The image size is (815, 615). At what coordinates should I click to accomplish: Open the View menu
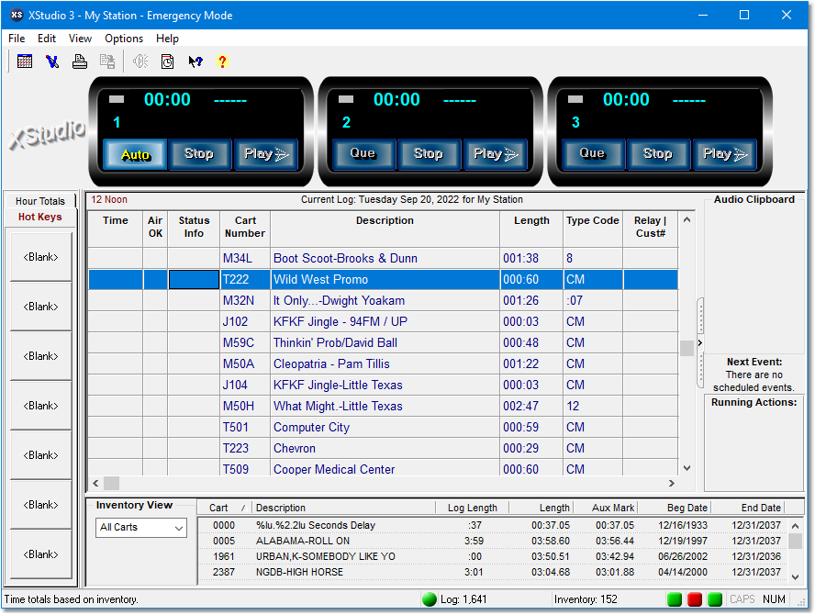coord(80,39)
